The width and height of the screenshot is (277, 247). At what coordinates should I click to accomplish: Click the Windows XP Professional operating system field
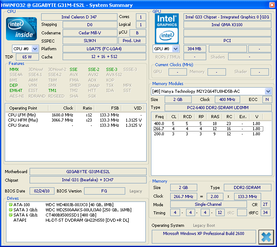pyautogui.click(x=204, y=234)
